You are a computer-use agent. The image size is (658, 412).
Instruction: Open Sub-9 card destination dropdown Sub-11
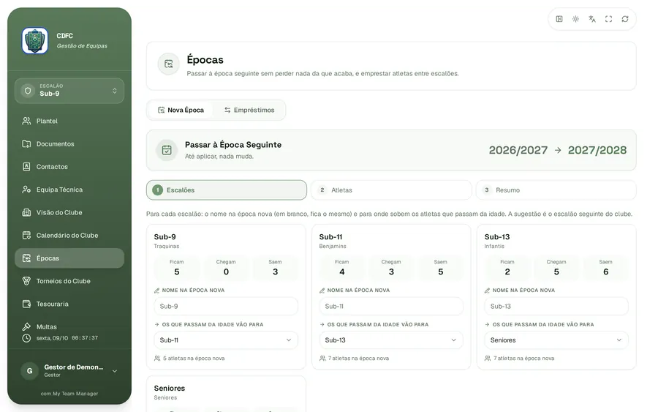click(226, 340)
